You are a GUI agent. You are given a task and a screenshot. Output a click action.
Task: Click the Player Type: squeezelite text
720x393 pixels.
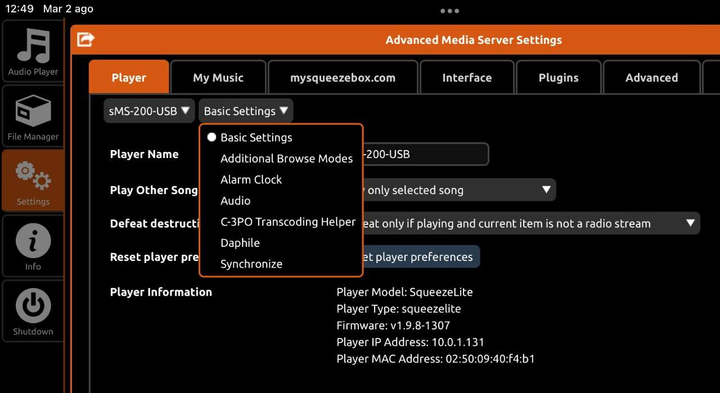pos(398,309)
